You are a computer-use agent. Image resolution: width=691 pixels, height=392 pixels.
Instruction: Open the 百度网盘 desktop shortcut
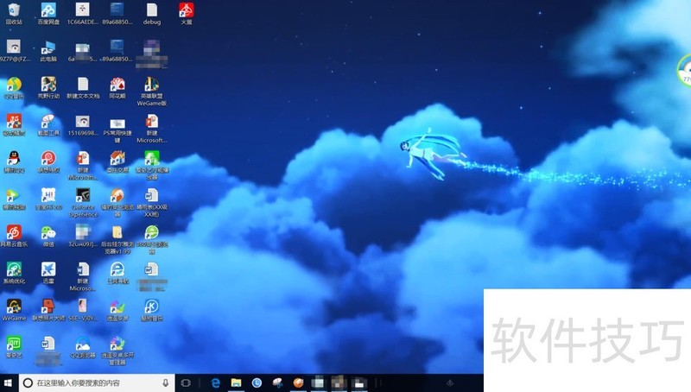coord(48,13)
